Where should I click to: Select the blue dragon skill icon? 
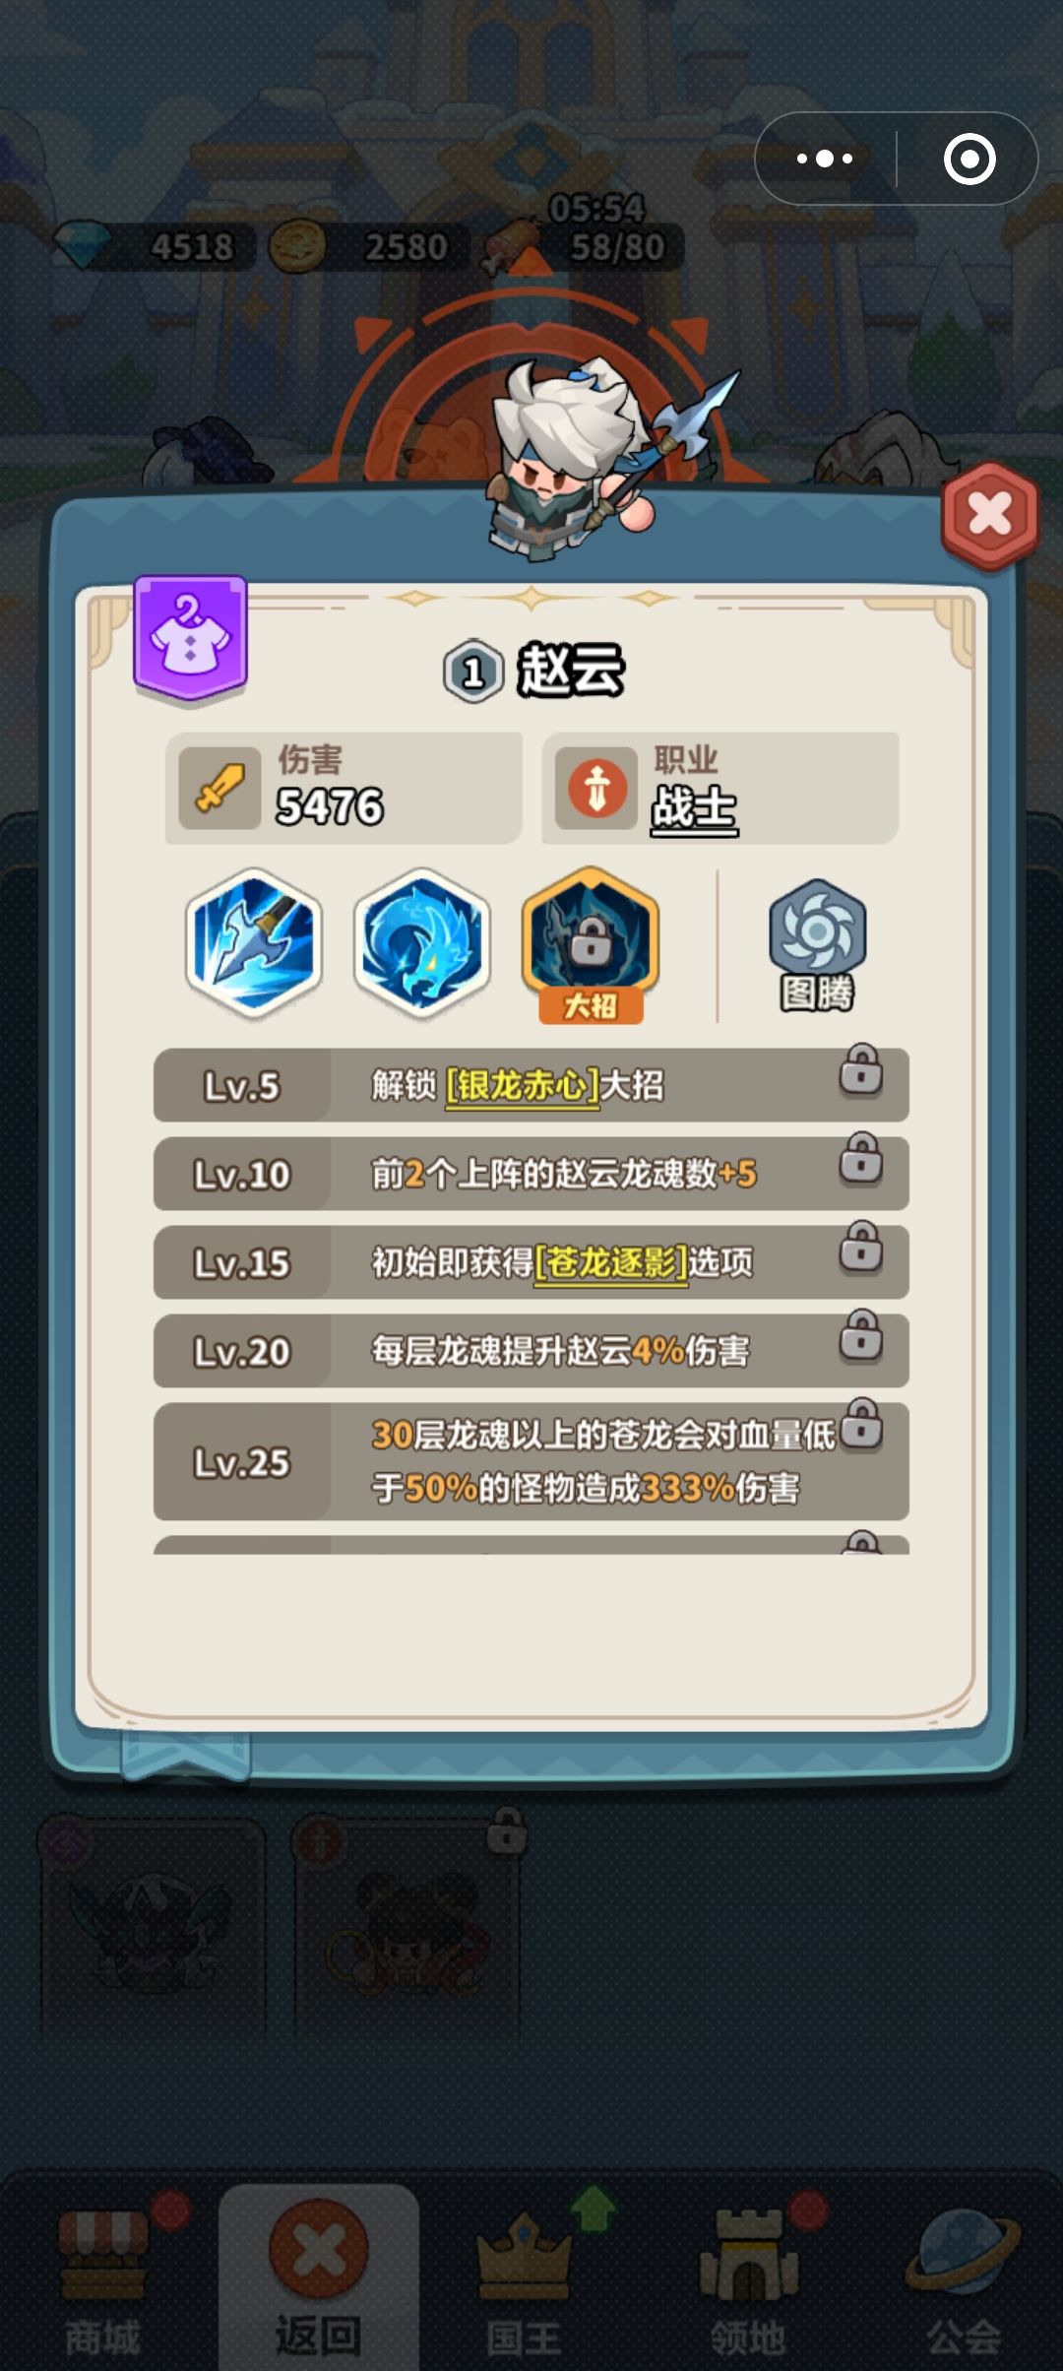click(422, 942)
